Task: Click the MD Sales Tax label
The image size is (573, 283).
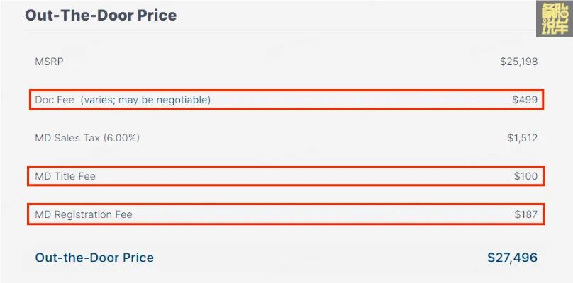Action: (x=67, y=138)
